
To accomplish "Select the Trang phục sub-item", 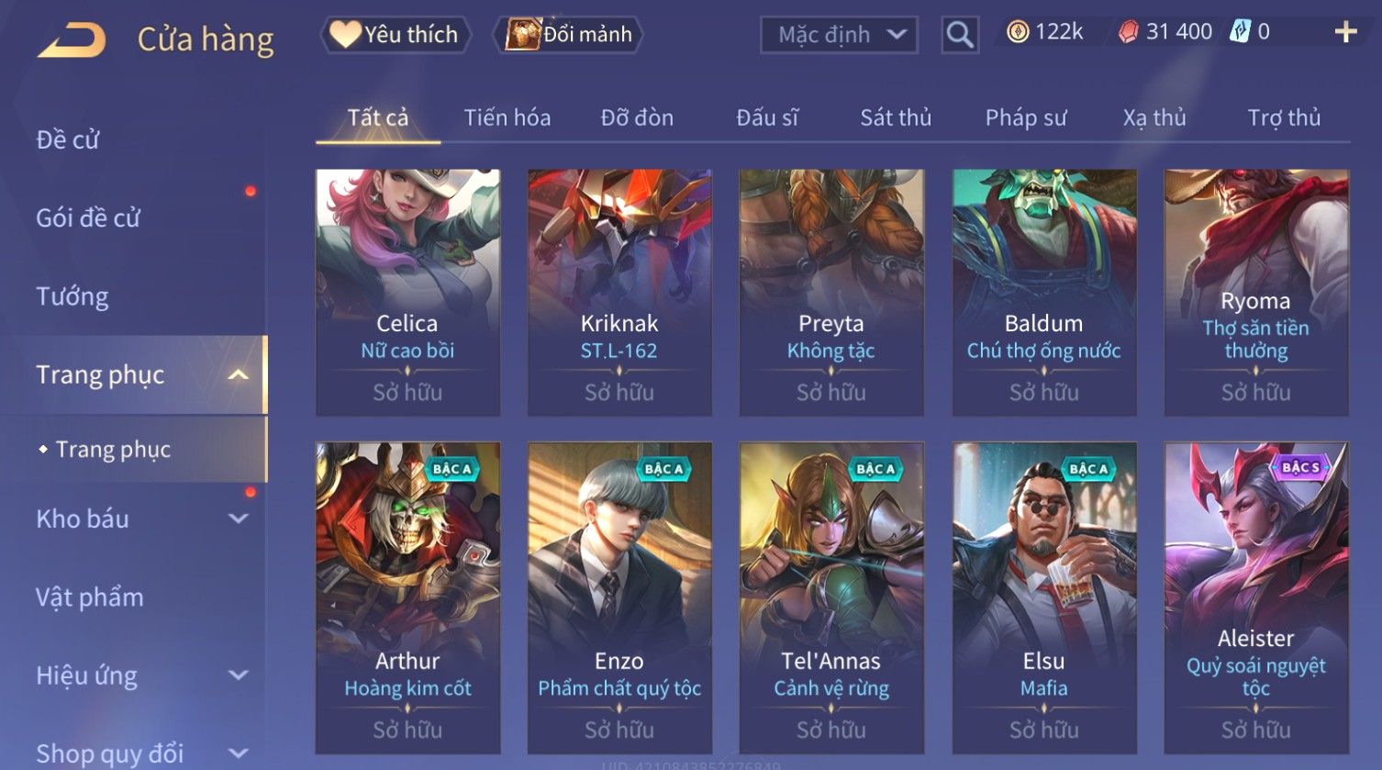I will click(x=114, y=449).
